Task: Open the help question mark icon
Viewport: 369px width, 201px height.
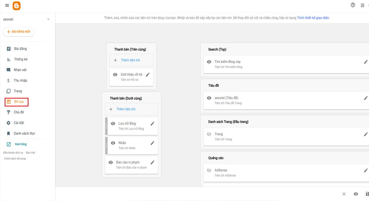Action: coord(353,5)
